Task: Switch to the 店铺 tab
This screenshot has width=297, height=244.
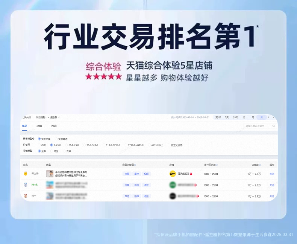Action: 39,126
